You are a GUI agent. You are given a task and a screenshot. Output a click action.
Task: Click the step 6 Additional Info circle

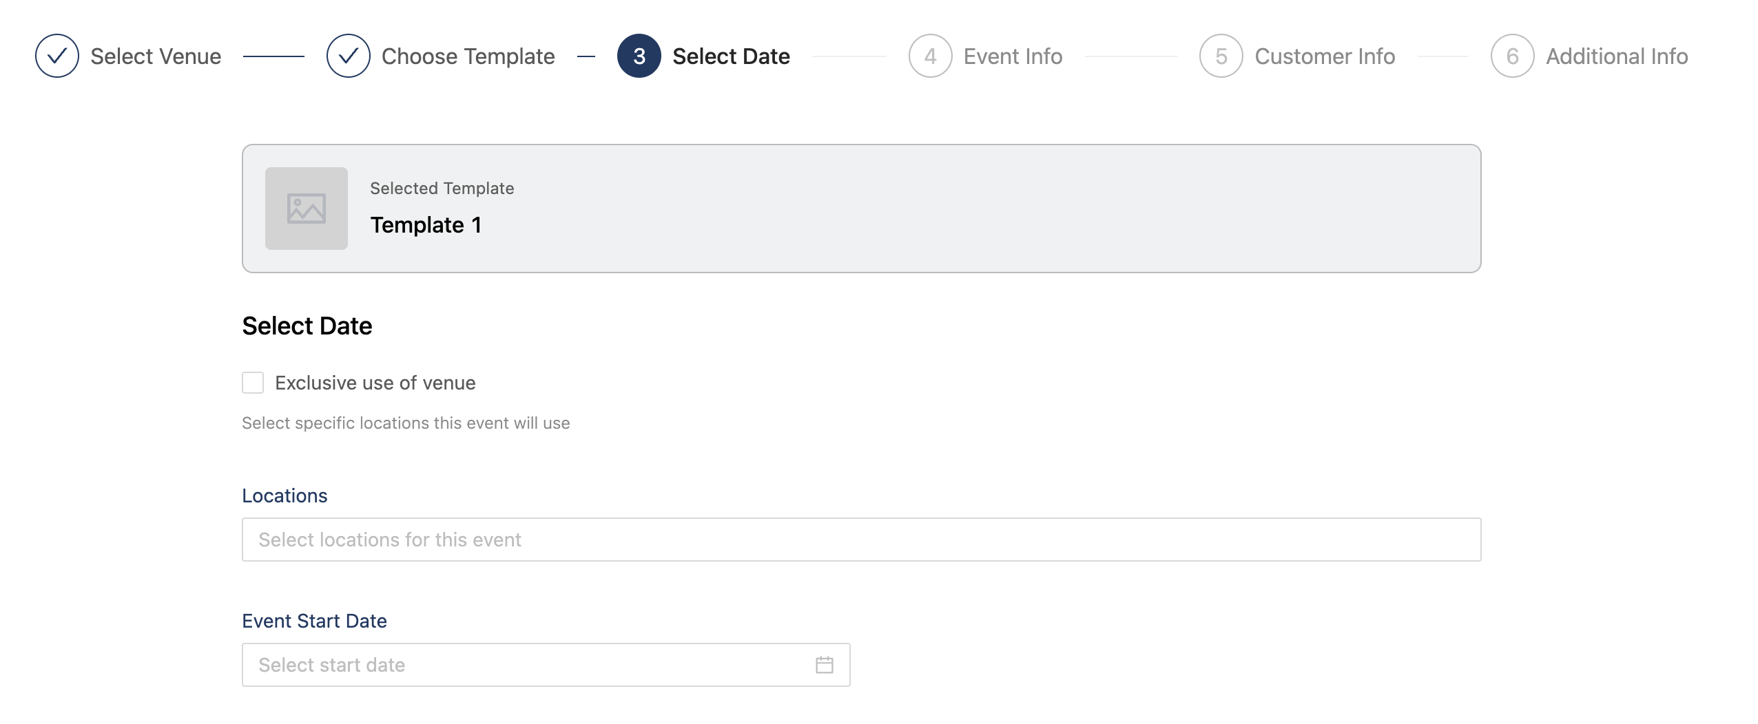point(1512,56)
